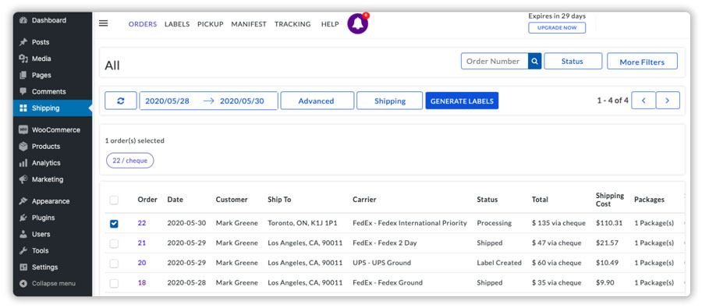Open the hamburger menu icon
The width and height of the screenshot is (702, 308).
pyautogui.click(x=104, y=23)
